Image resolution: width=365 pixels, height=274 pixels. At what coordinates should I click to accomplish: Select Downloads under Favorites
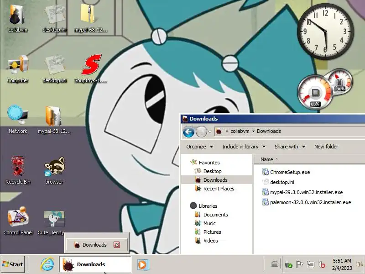tap(215, 180)
